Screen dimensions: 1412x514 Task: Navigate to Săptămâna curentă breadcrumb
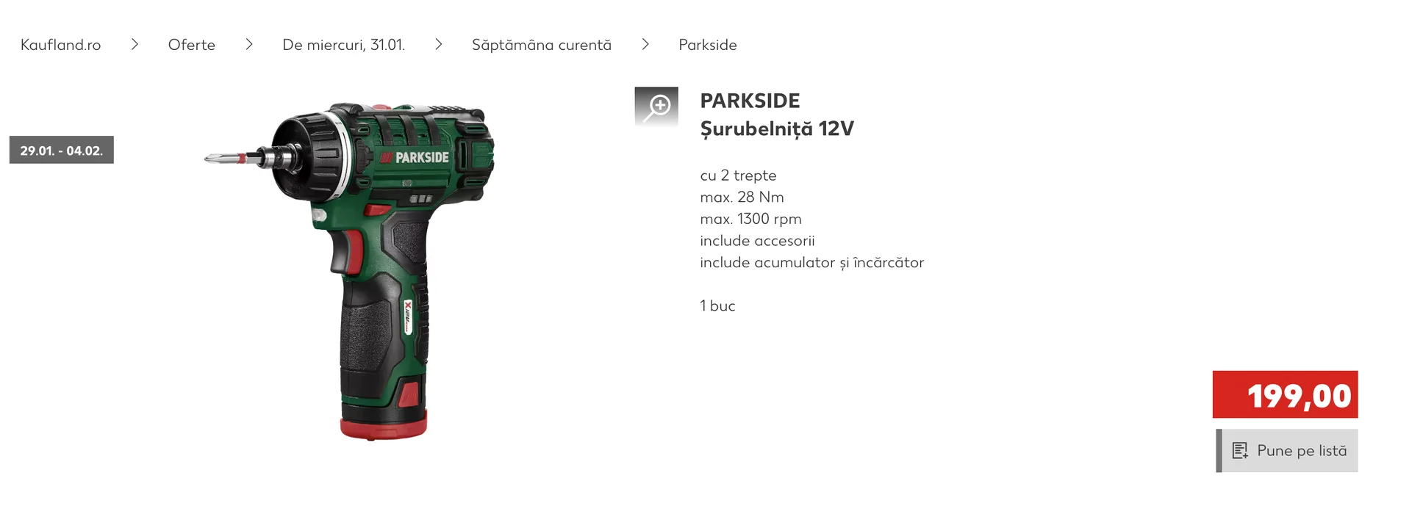[542, 45]
